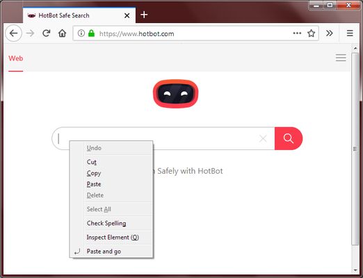Click the HotBot robot mask logo
This screenshot has height=278, width=363.
[x=176, y=94]
